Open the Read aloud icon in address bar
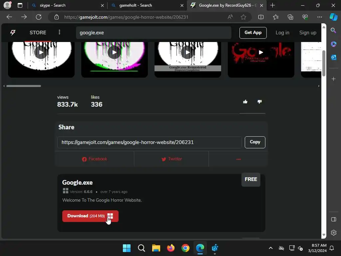341x256 pixels. (x=230, y=17)
